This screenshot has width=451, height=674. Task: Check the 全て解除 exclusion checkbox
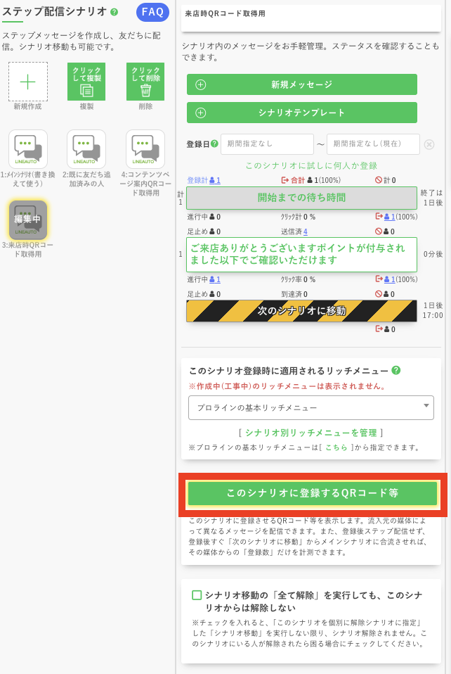coord(197,595)
